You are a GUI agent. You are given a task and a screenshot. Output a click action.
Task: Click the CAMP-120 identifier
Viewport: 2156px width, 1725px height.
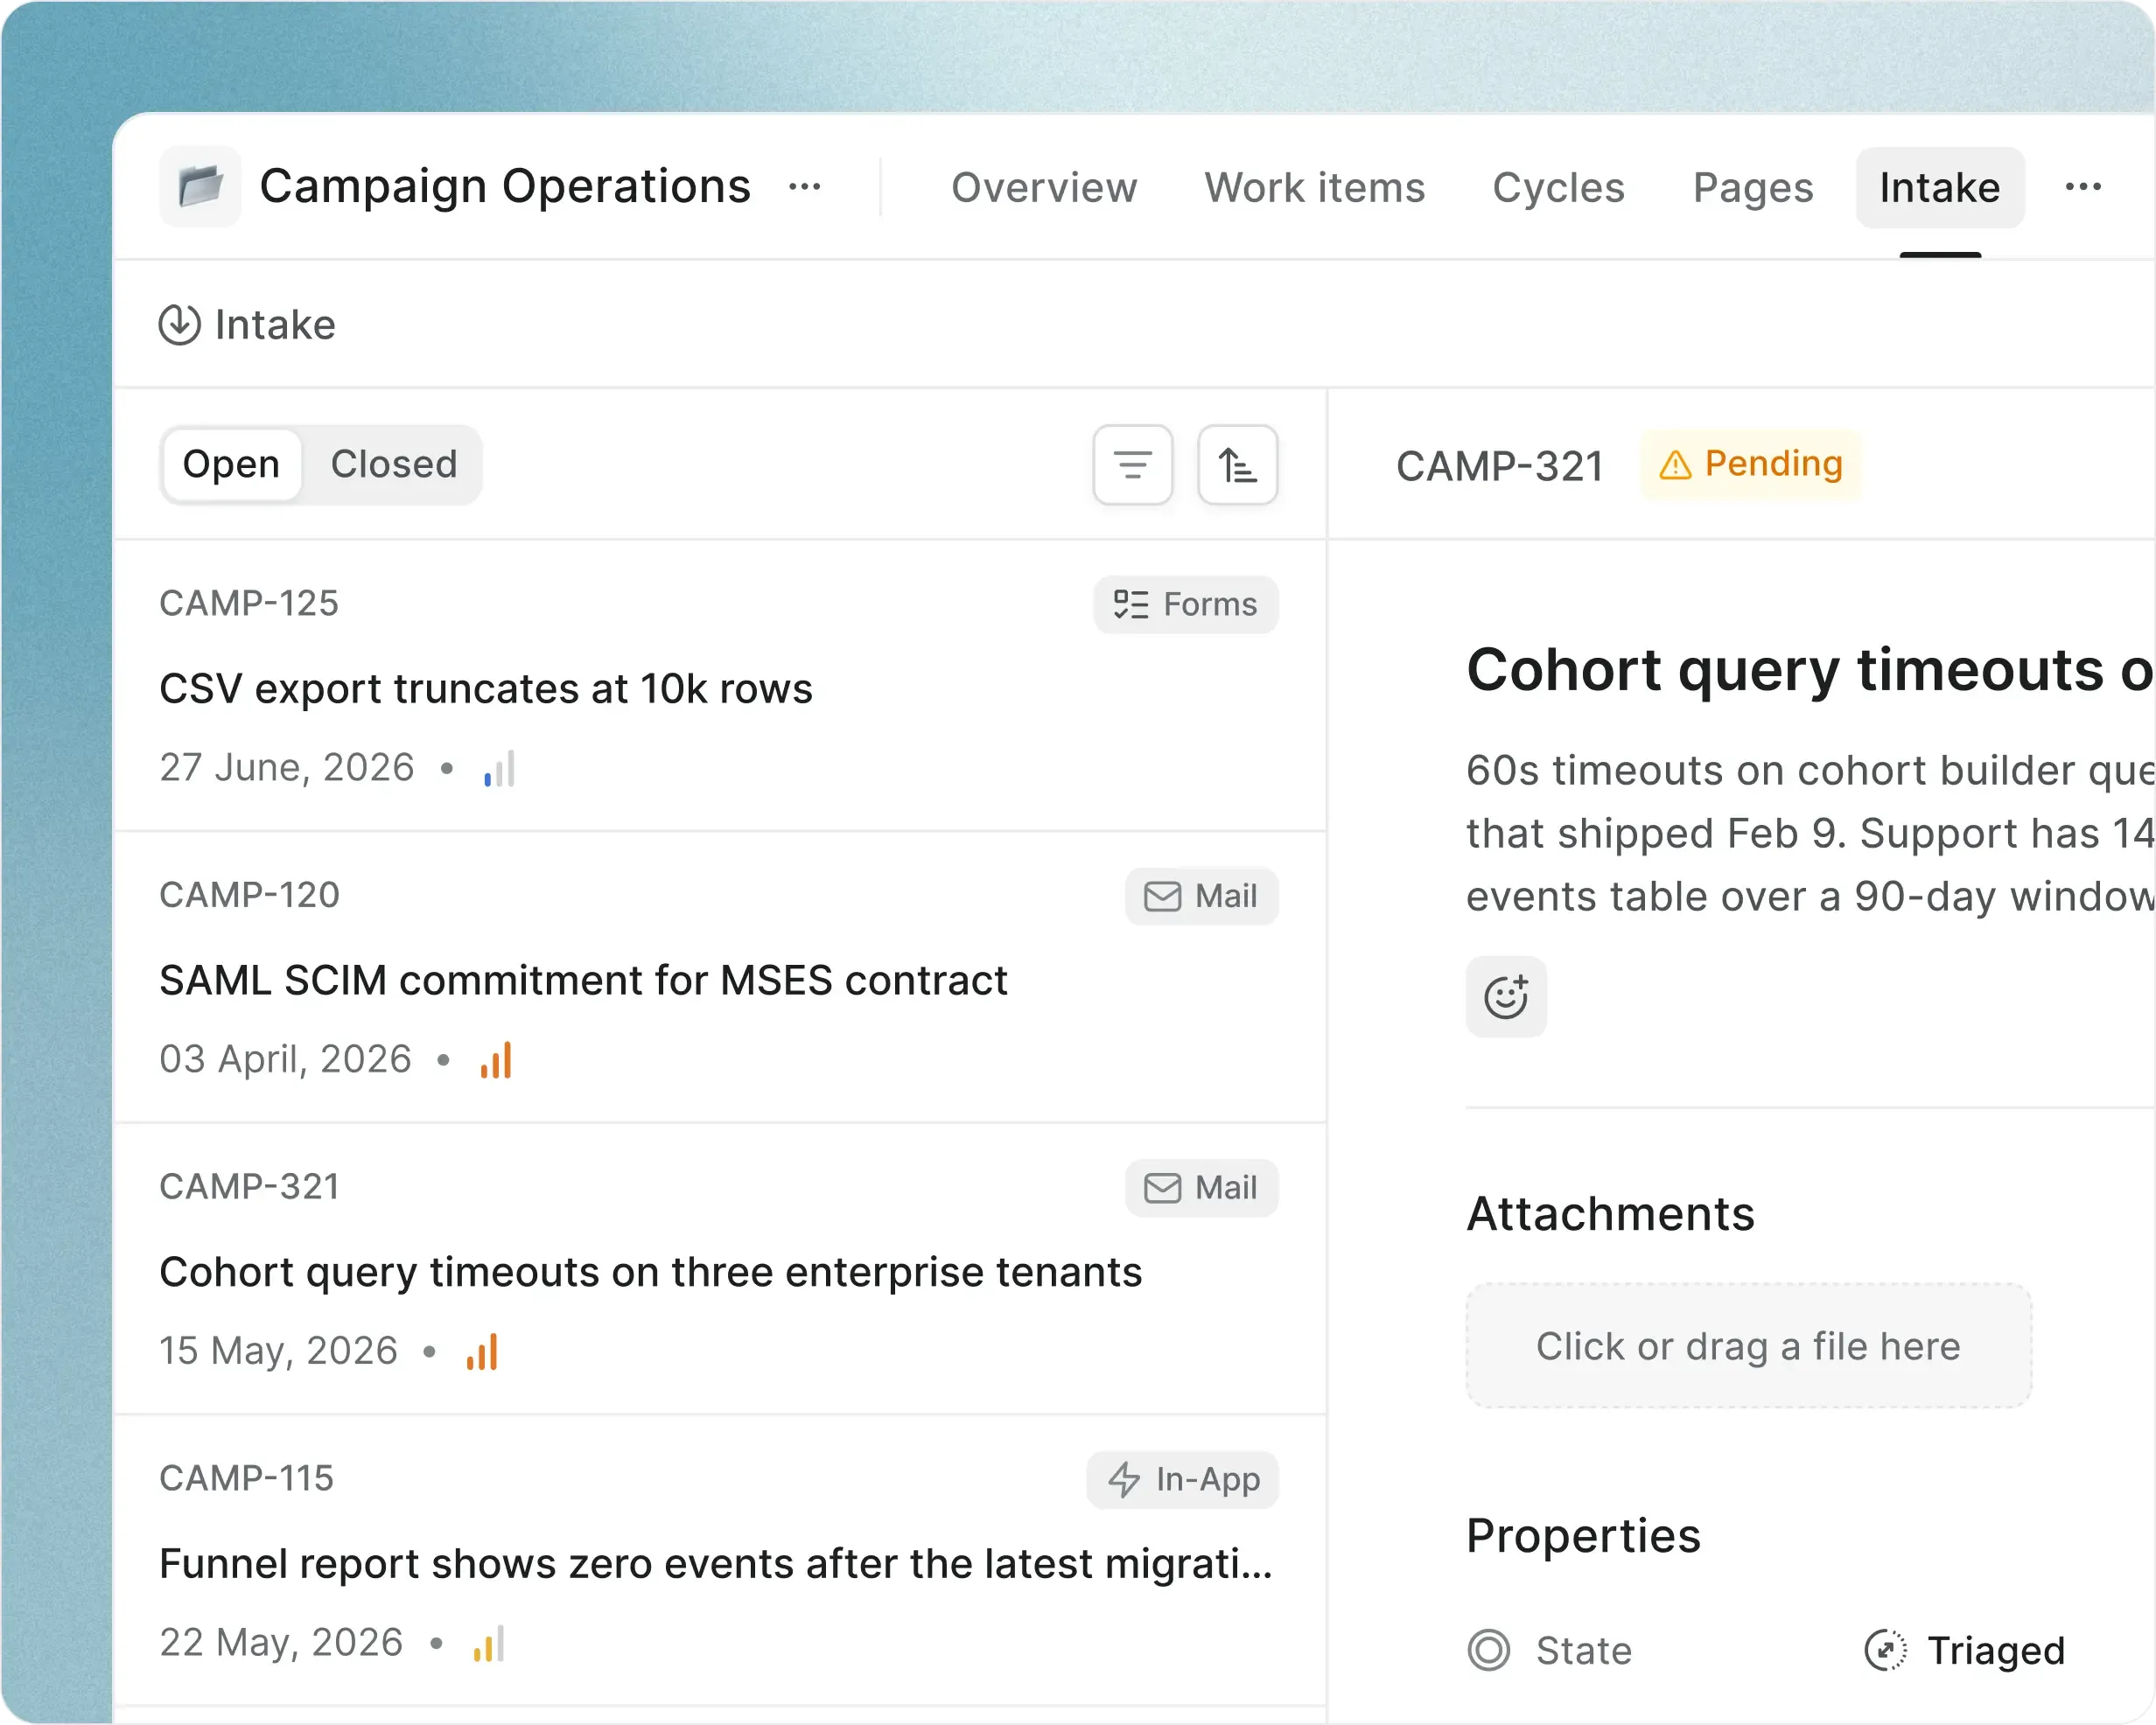click(x=250, y=895)
